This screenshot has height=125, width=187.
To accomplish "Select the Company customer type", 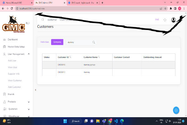I will (x=57, y=42).
